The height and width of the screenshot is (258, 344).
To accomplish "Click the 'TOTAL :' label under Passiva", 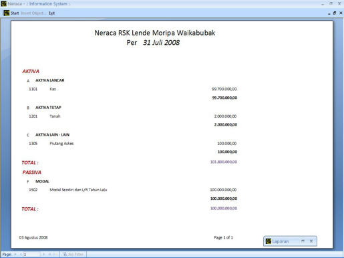I will (30, 209).
